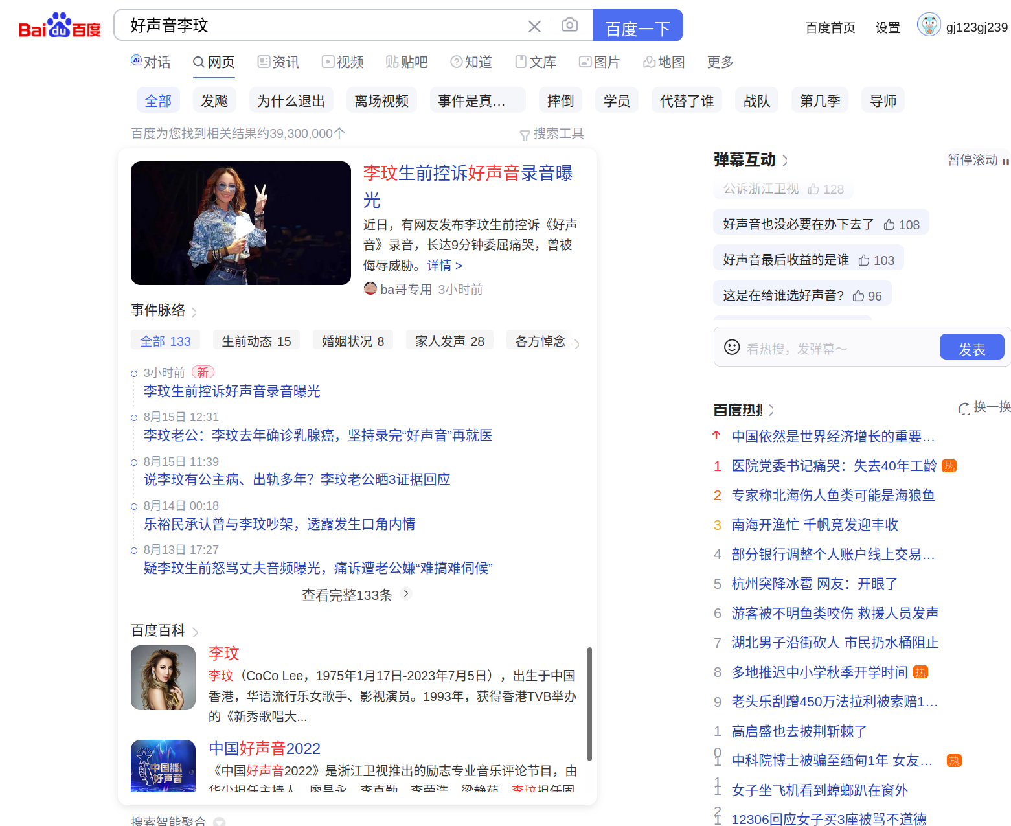Expand 事件脉络 with its chevron

pyautogui.click(x=194, y=312)
